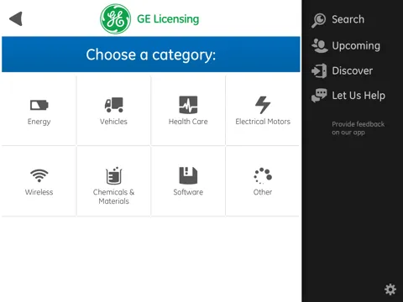403x302 pixels.
Task: Open the Software floppy disk icon
Action: coord(188,175)
